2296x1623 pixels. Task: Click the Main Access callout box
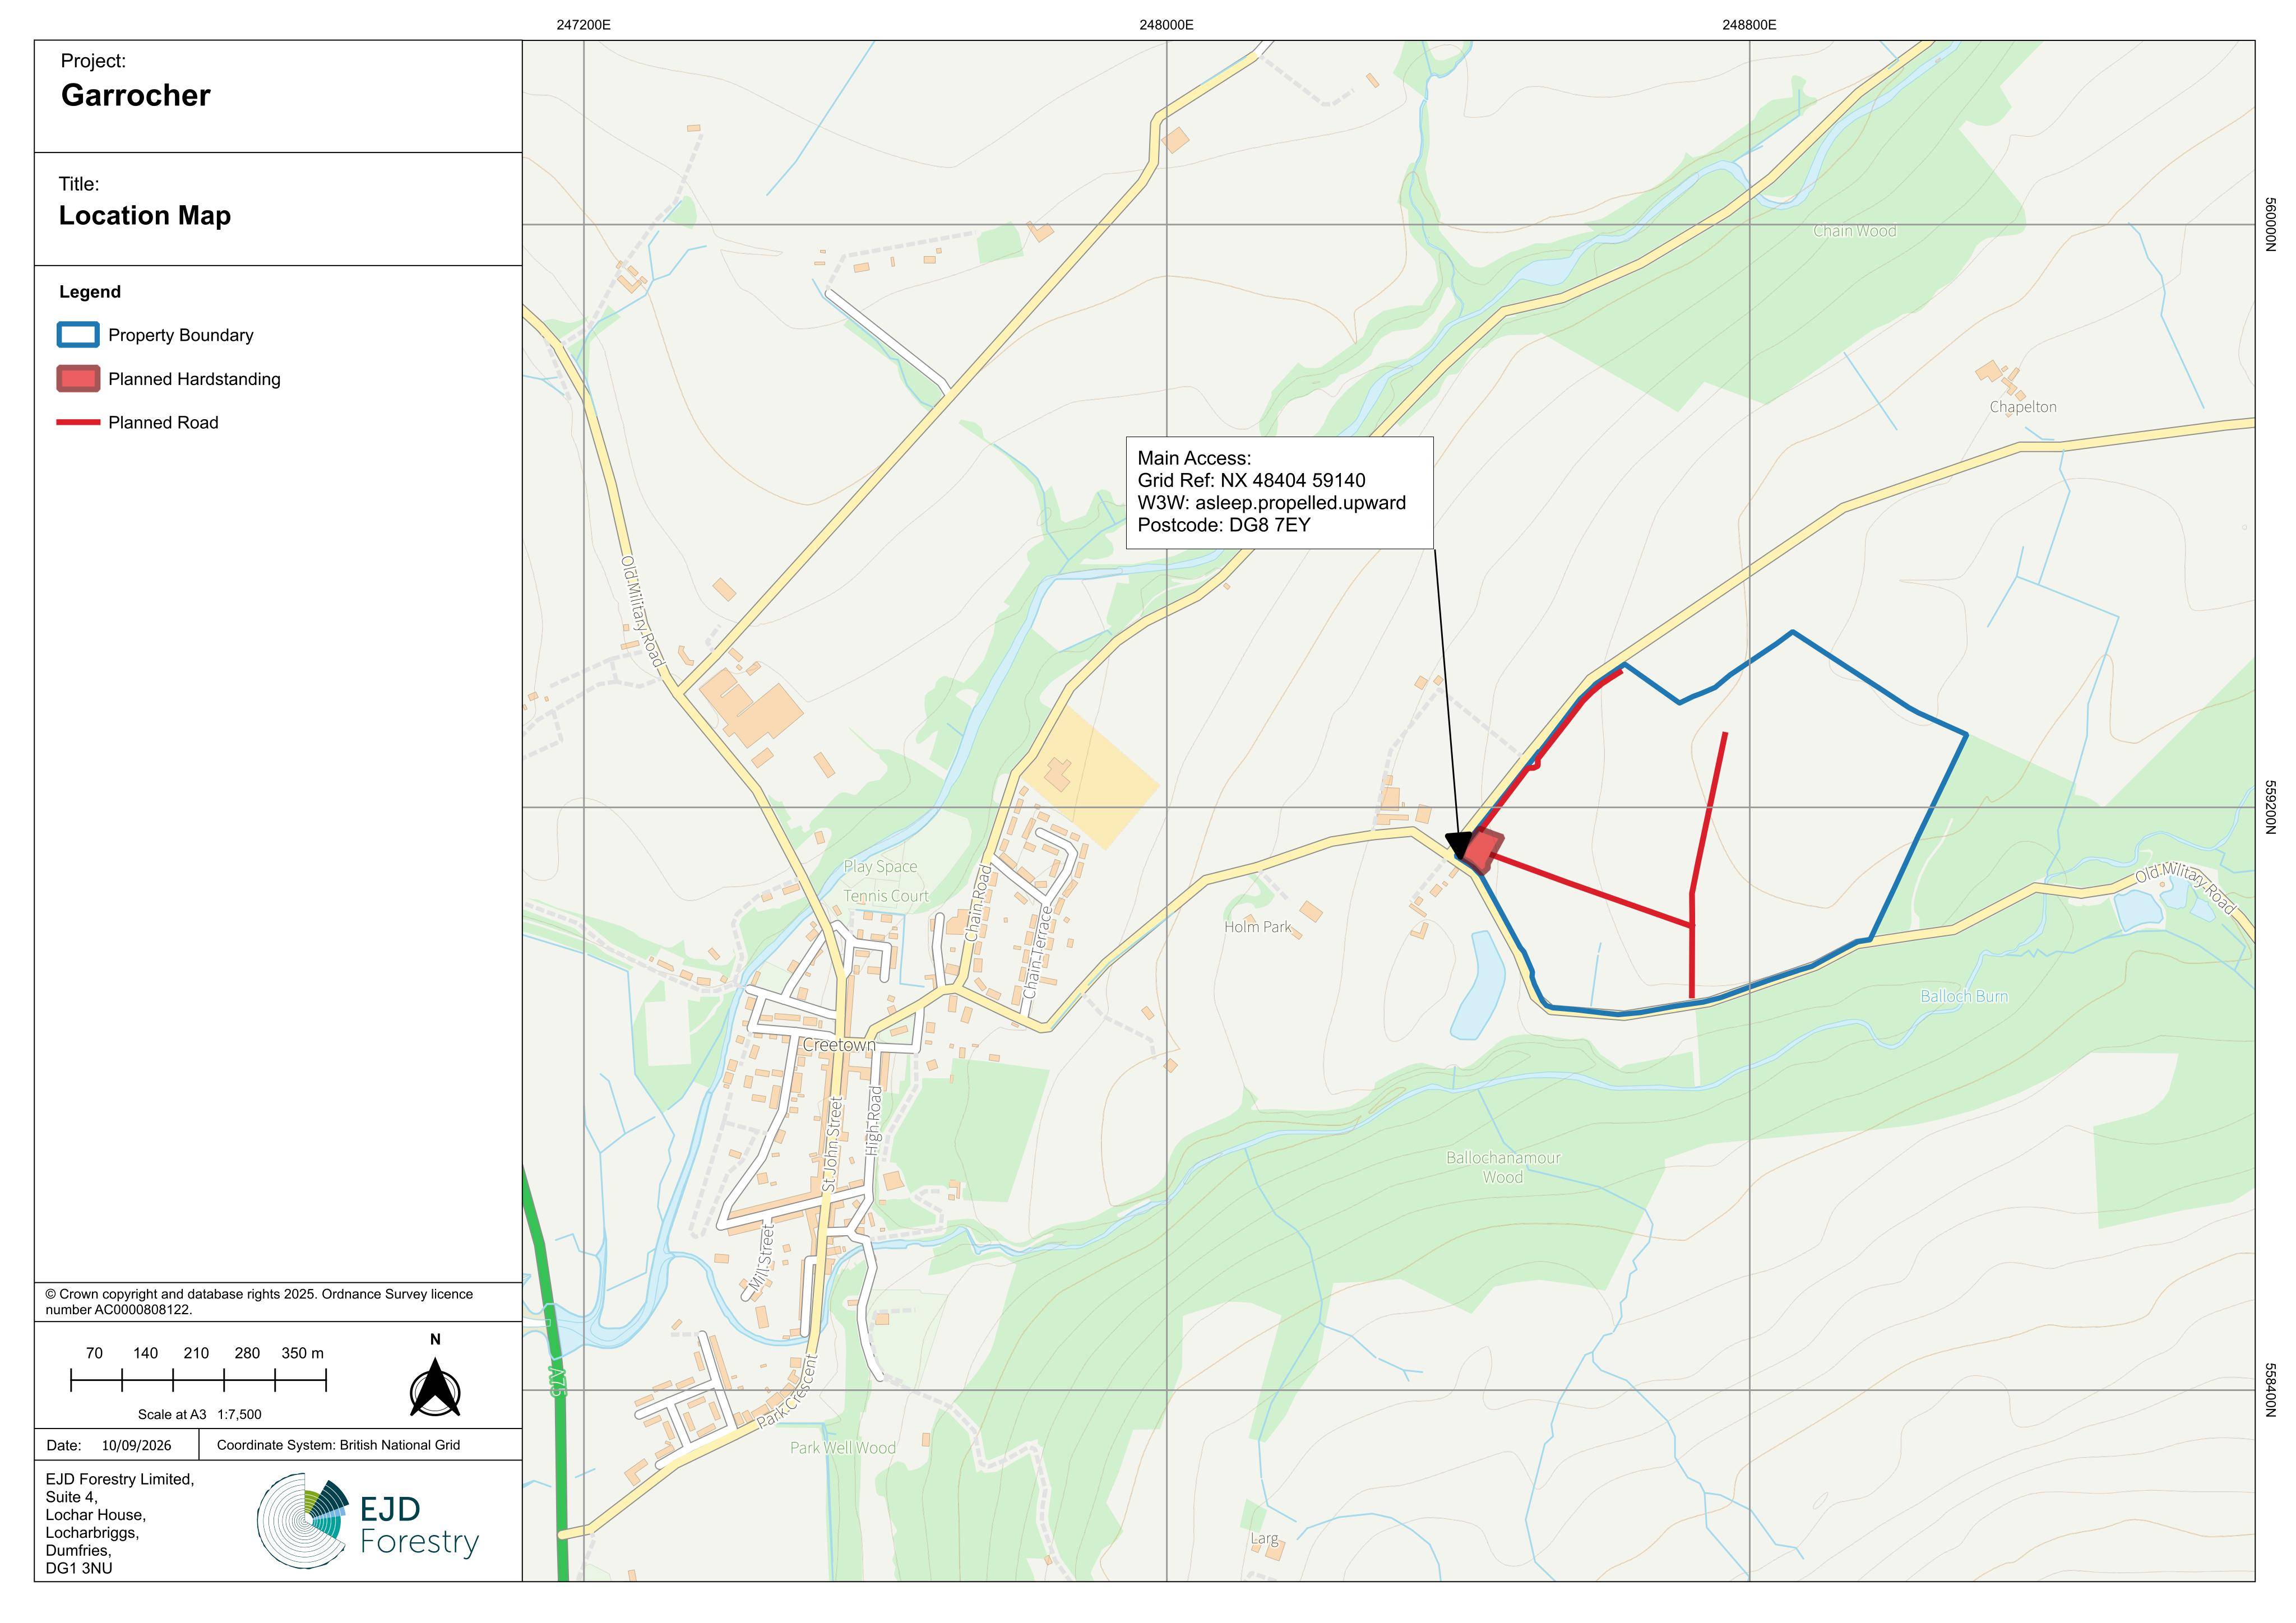coord(1279,492)
